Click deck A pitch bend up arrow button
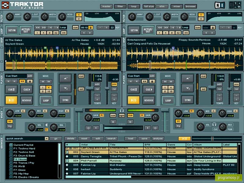The height and width of the screenshot is (183, 244). (x=65, y=88)
